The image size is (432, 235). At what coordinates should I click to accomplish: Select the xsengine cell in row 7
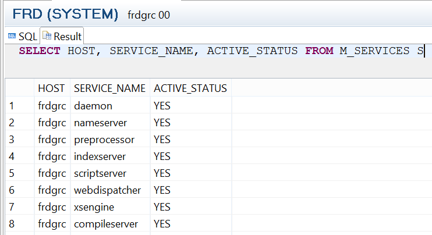pyautogui.click(x=110, y=207)
